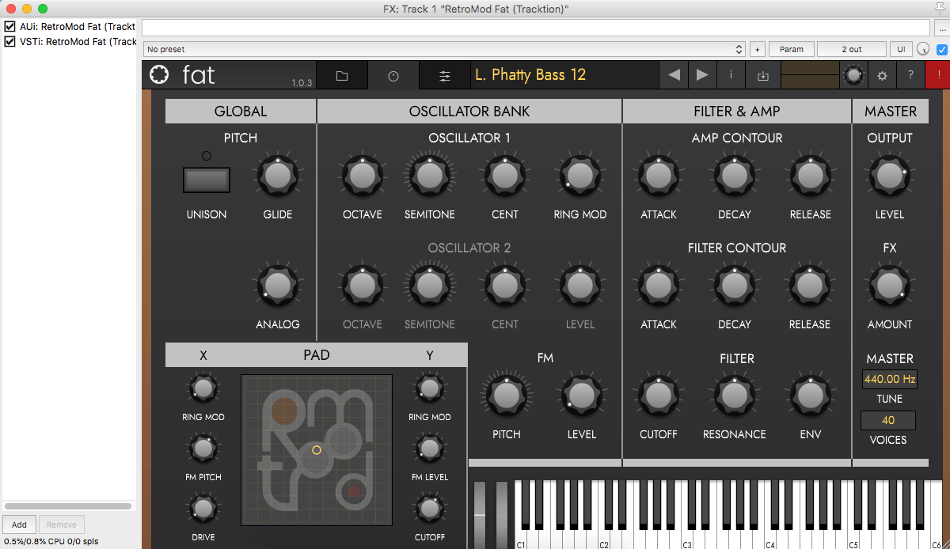The width and height of the screenshot is (950, 549).
Task: Click the Param button
Action: (792, 49)
